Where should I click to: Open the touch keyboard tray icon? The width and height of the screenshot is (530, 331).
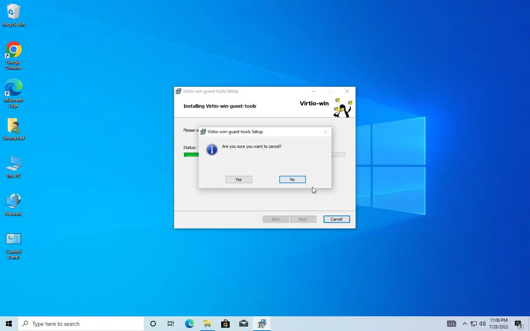click(x=452, y=324)
